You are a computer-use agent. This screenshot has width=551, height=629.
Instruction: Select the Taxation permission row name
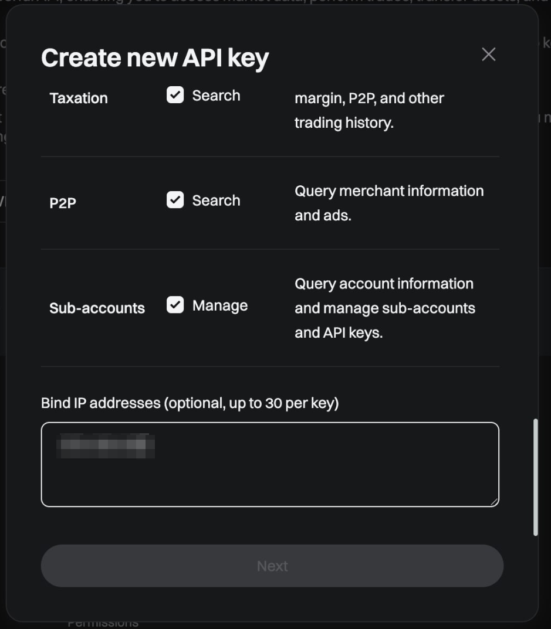(79, 98)
